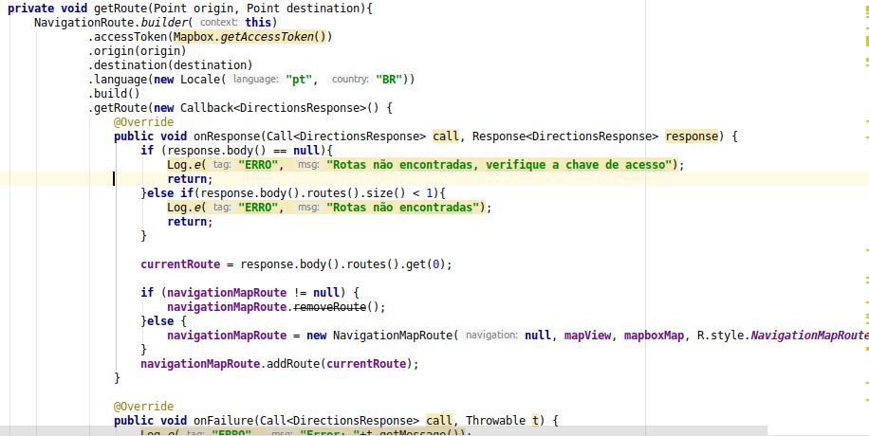Click the highlighted 'call' parameter in onResponse

(446, 136)
